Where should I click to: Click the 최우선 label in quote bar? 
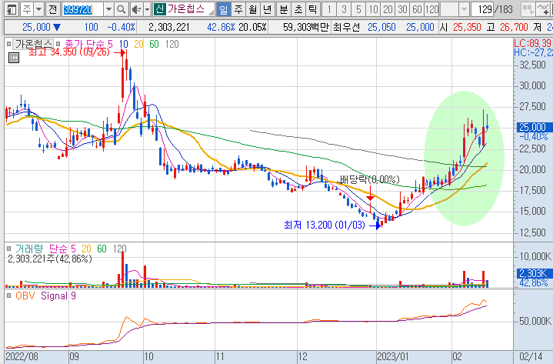pyautogui.click(x=346, y=27)
